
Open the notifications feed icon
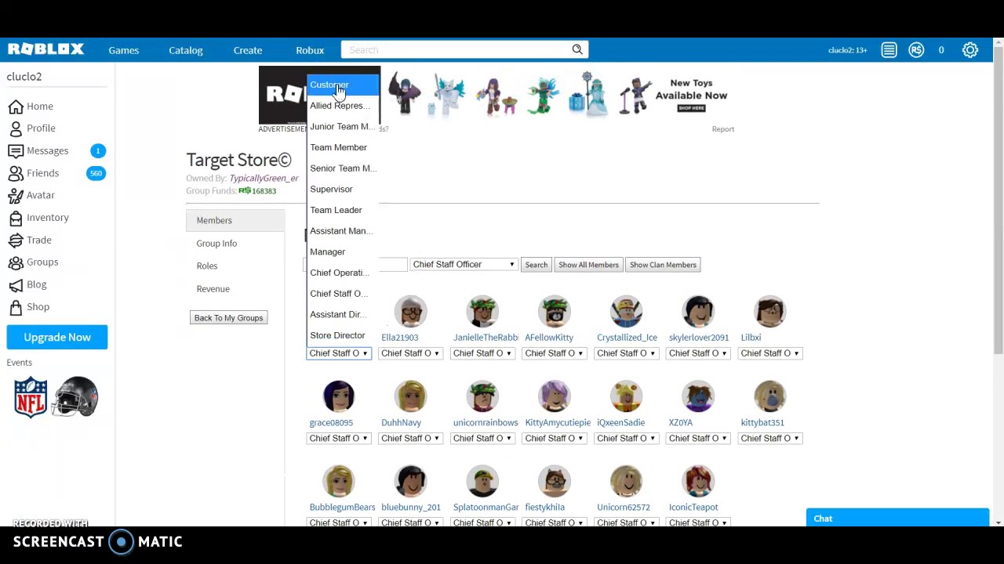[889, 50]
